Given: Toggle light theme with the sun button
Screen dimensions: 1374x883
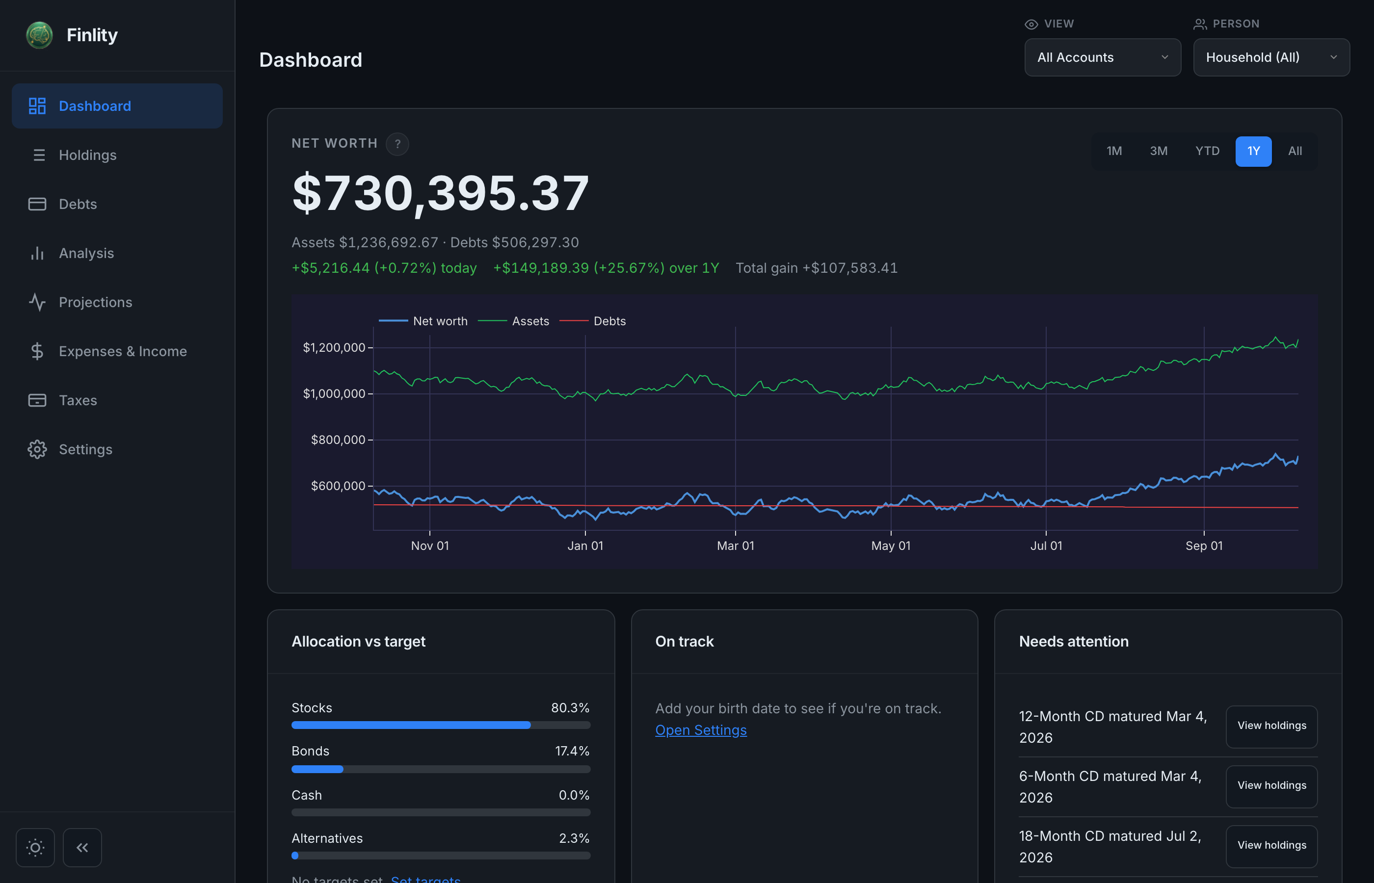Looking at the screenshot, I should (35, 848).
